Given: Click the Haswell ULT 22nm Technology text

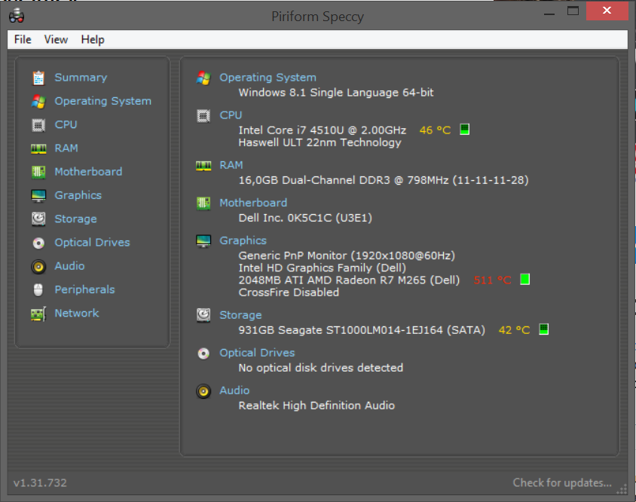Looking at the screenshot, I should [320, 142].
